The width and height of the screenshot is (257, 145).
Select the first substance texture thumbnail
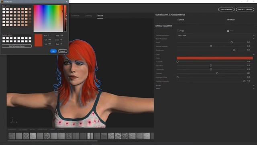pos(12,136)
